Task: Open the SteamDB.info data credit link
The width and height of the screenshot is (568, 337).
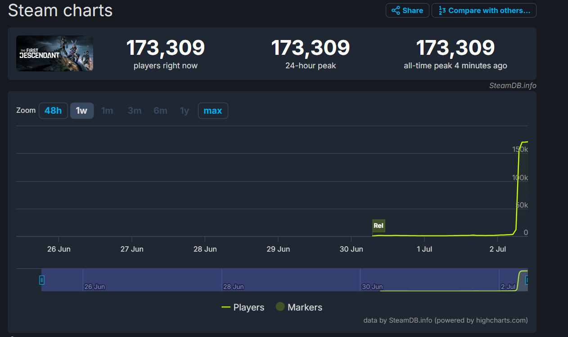Action: pos(411,320)
